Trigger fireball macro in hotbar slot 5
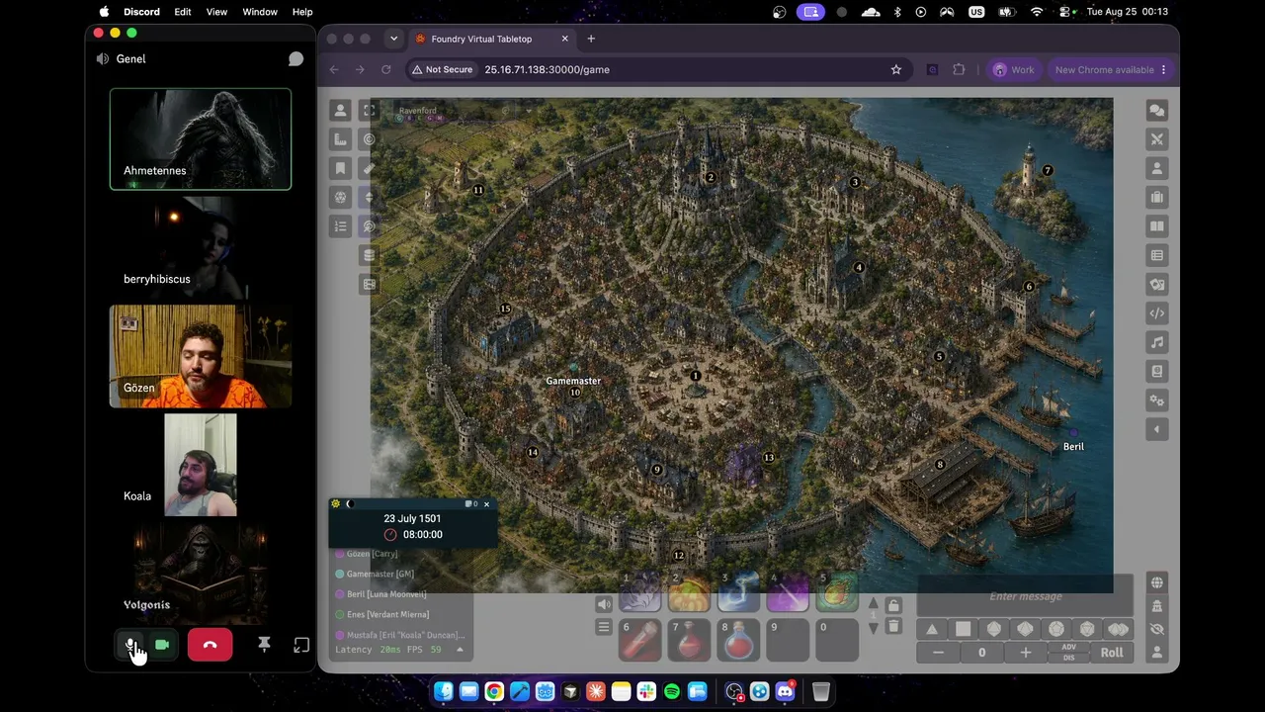The height and width of the screenshot is (712, 1265). [837, 591]
